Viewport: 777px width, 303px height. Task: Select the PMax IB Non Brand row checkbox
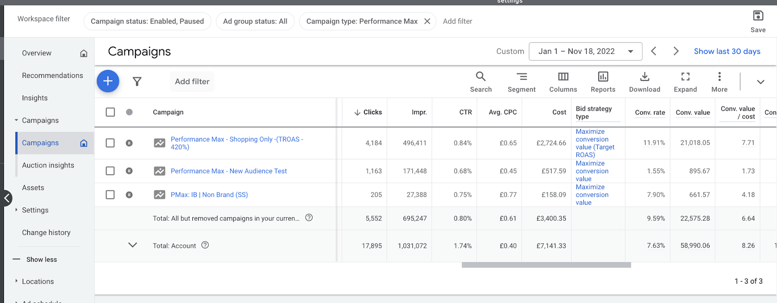click(x=110, y=194)
